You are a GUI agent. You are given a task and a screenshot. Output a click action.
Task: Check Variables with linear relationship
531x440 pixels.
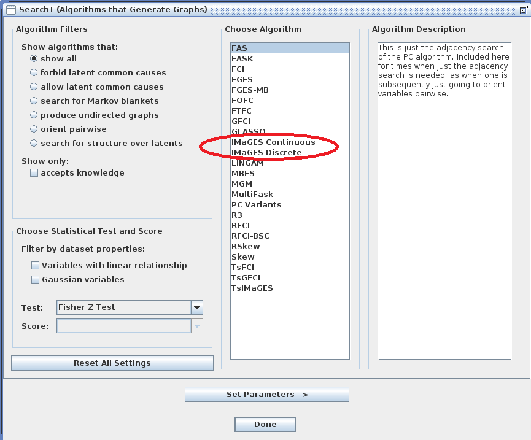coord(35,265)
